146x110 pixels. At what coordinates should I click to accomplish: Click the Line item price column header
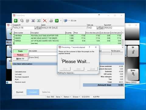tap(116, 33)
